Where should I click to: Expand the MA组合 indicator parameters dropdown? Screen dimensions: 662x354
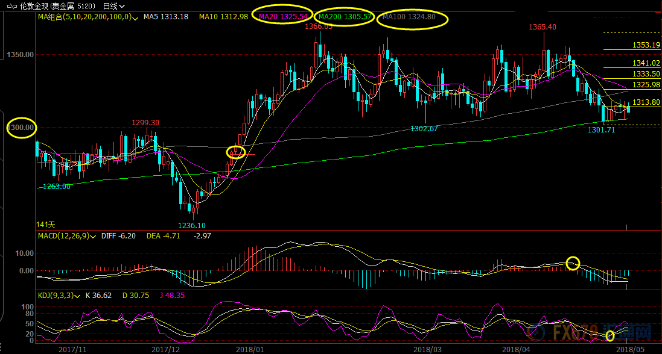tap(135, 17)
